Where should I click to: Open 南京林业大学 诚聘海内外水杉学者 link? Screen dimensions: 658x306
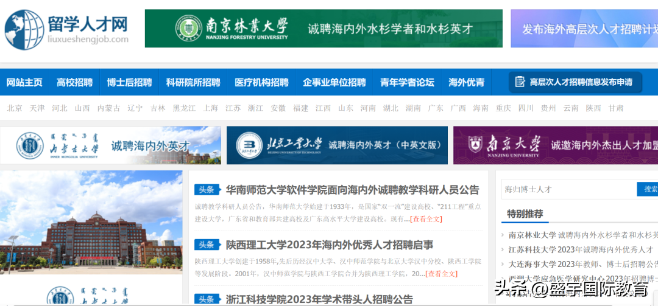[583, 235]
